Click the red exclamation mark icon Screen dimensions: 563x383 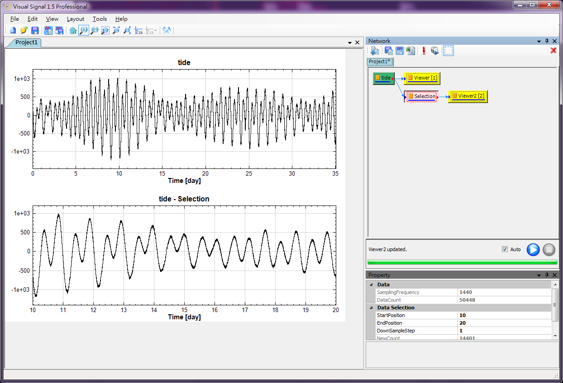tap(424, 51)
